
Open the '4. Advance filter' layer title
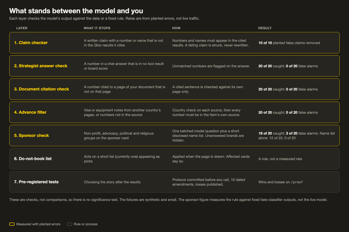point(30,112)
